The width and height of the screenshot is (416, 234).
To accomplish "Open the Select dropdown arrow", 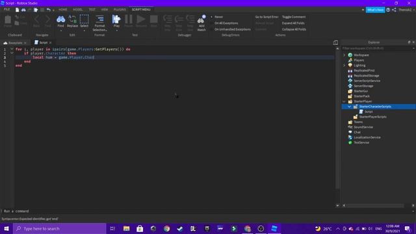I will pyautogui.click(x=84, y=31).
